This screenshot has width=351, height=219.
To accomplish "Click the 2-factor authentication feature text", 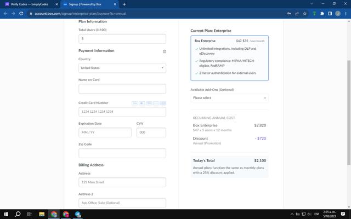I will coord(228,73).
